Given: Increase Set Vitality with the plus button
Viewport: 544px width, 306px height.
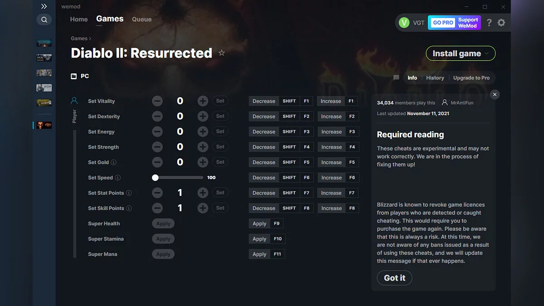Looking at the screenshot, I should (x=203, y=101).
